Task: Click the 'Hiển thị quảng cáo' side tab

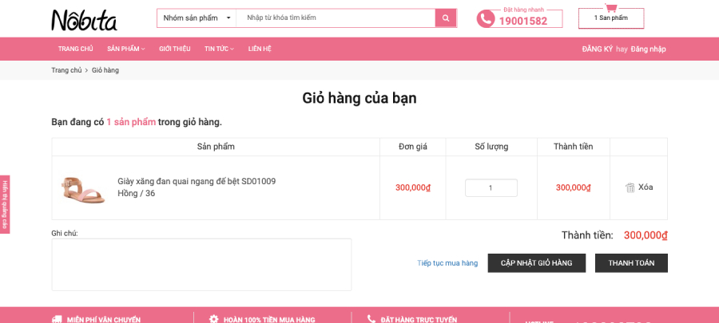Action: [5, 204]
